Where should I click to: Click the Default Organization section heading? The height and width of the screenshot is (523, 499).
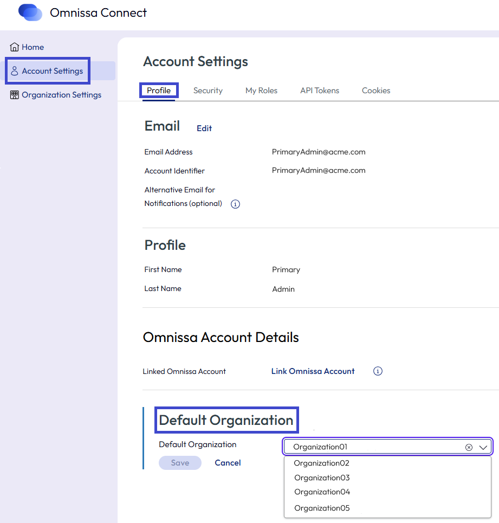pyautogui.click(x=226, y=420)
